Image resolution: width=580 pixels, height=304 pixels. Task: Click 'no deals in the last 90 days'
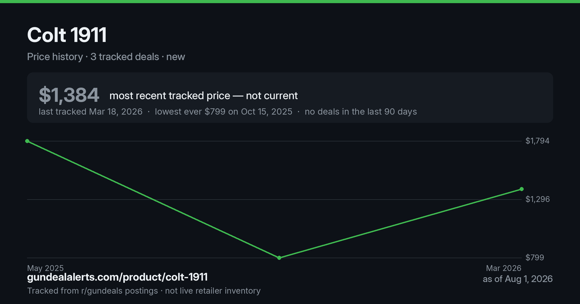pyautogui.click(x=361, y=111)
